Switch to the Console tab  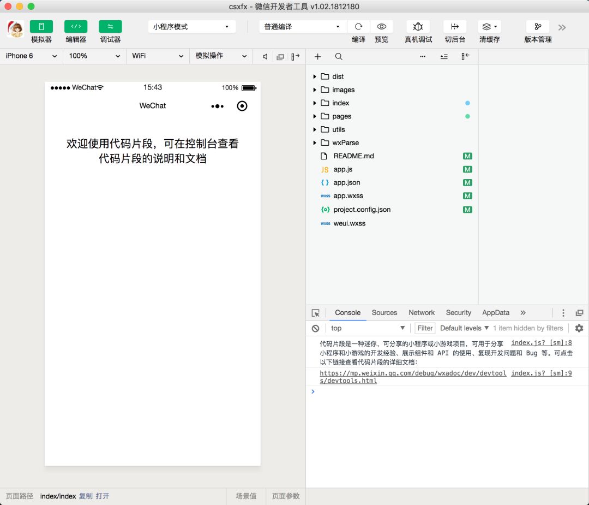(347, 312)
